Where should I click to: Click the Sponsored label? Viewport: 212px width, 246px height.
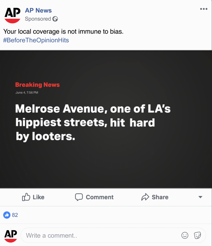(38, 19)
